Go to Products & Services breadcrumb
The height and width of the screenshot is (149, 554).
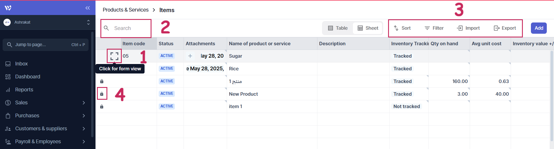[x=126, y=10]
